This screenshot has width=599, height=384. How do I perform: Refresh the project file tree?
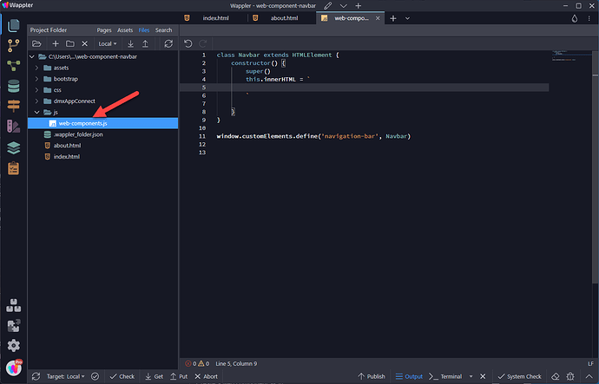click(x=168, y=44)
